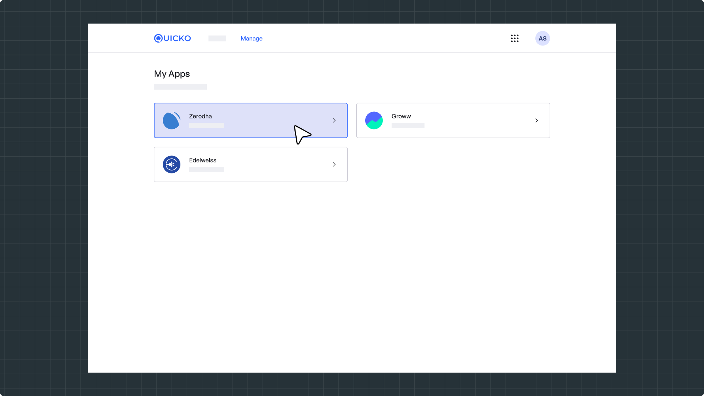Open the apps grid menu icon
The height and width of the screenshot is (396, 704).
tap(515, 38)
